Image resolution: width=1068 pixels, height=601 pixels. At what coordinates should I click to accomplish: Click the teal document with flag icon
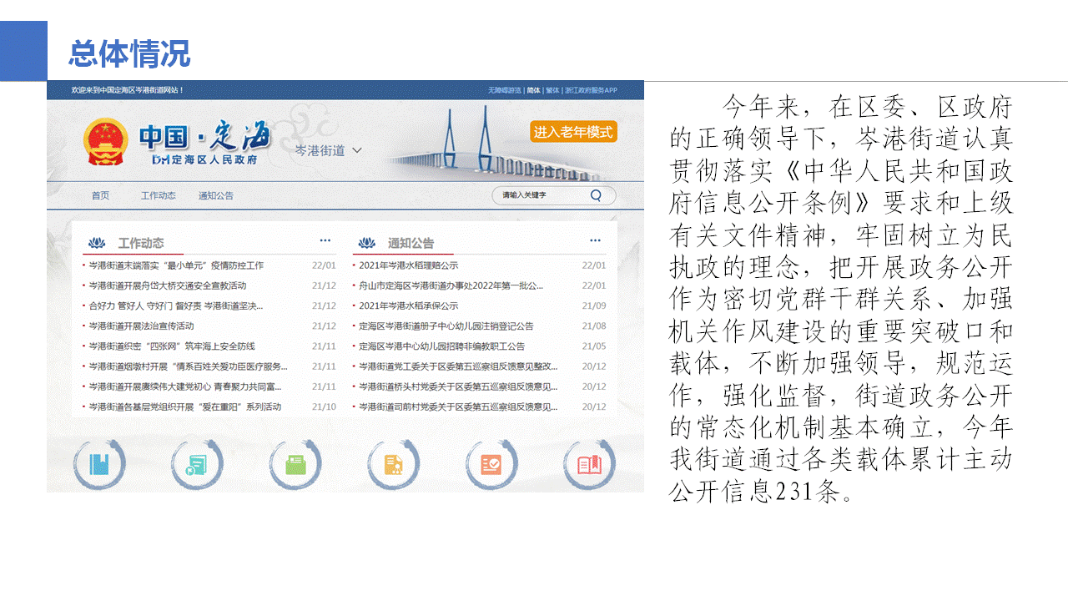(x=197, y=463)
